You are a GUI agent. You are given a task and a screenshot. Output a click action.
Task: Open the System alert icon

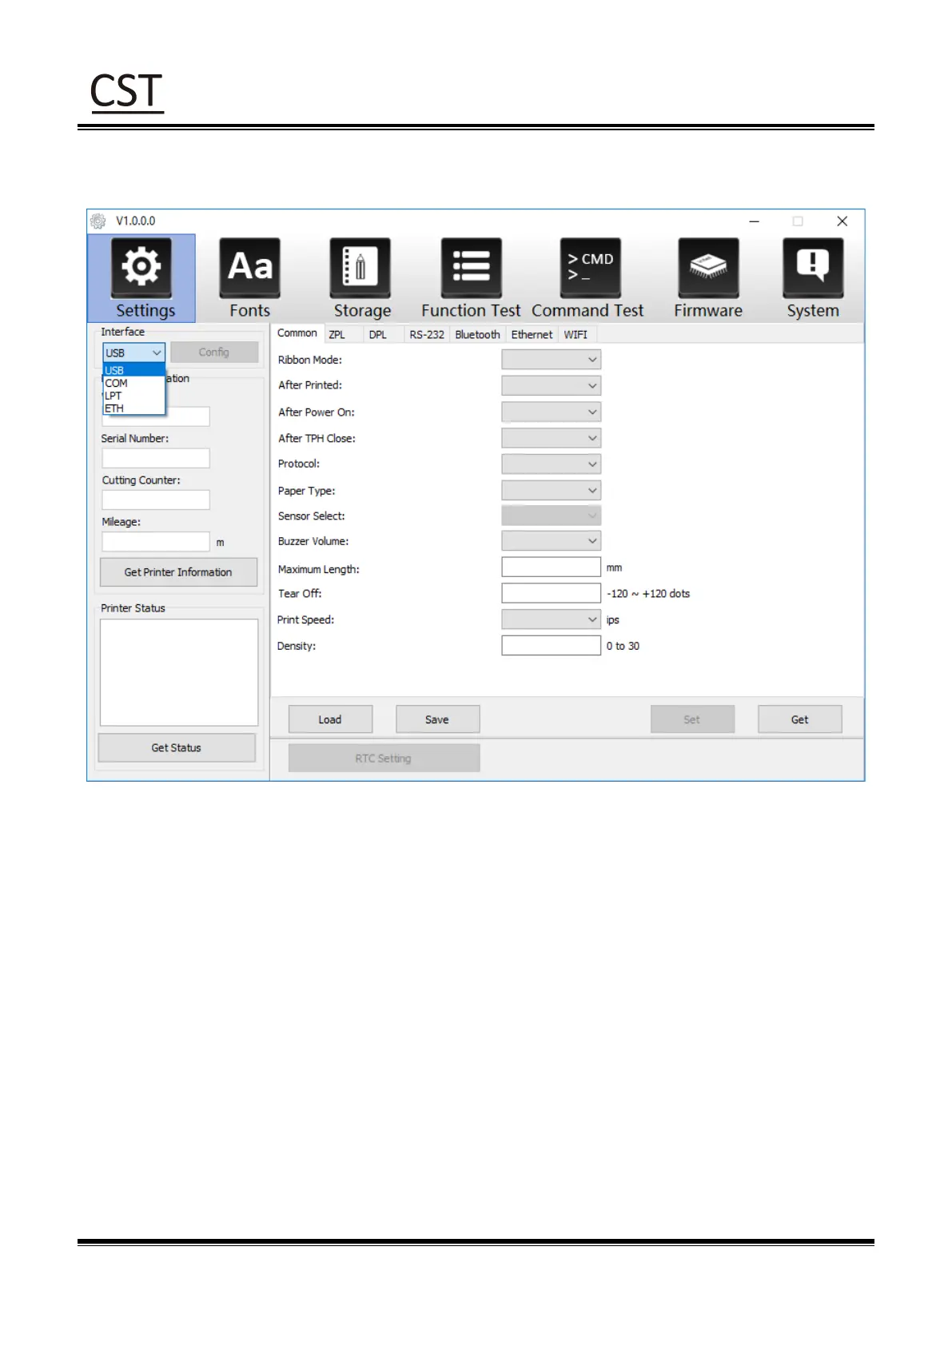tap(813, 268)
